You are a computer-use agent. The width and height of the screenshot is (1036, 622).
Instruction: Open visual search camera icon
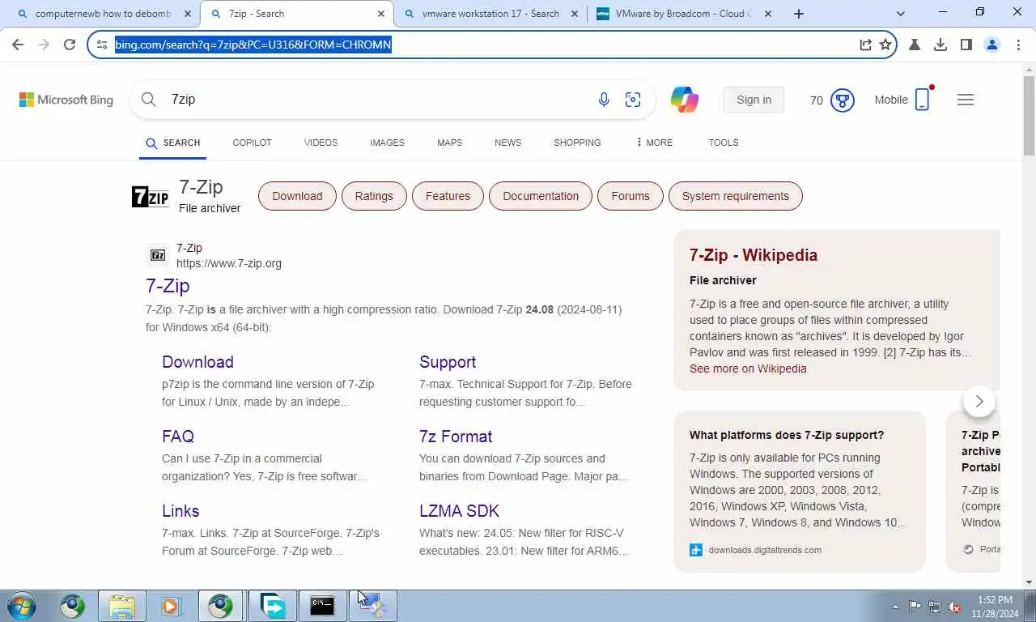click(x=633, y=100)
